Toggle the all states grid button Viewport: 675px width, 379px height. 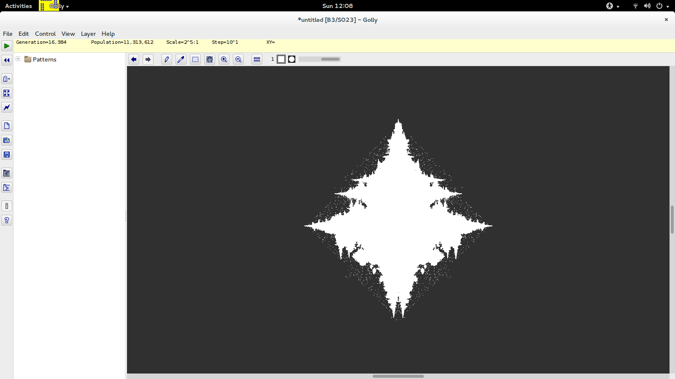[257, 59]
